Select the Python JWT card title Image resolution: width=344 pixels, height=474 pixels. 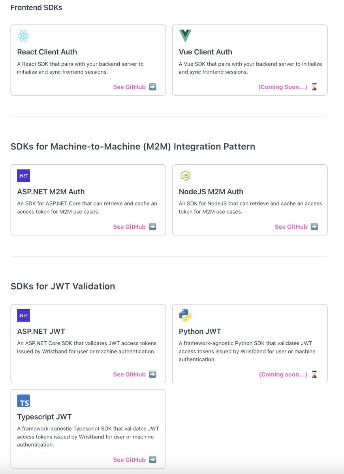tap(200, 331)
